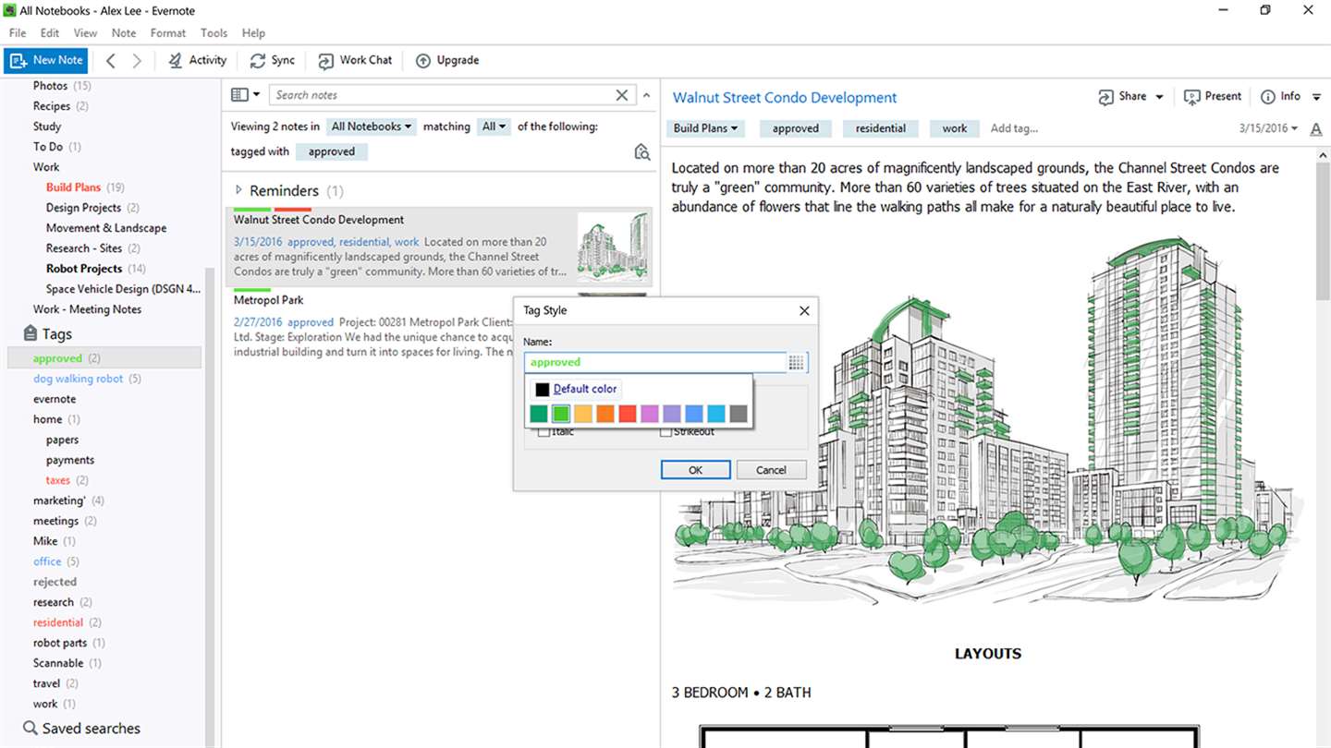The height and width of the screenshot is (748, 1331).
Task: Open the All Notebooks filter dropdown
Action: tap(372, 127)
